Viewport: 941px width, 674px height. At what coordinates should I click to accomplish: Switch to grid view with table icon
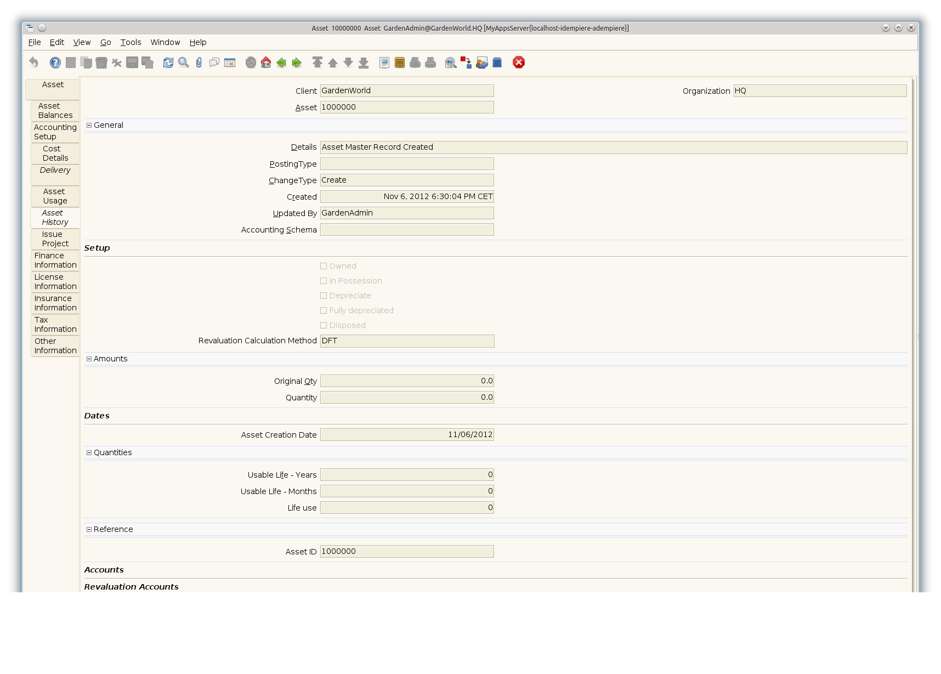point(230,63)
